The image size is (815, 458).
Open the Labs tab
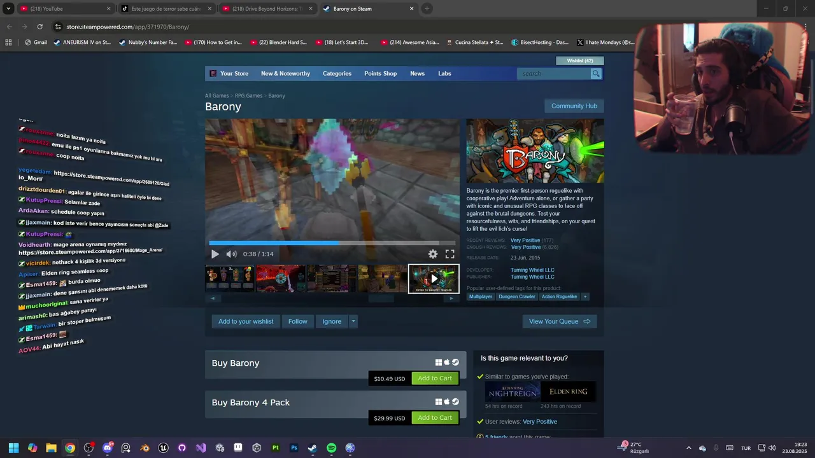[x=444, y=74]
